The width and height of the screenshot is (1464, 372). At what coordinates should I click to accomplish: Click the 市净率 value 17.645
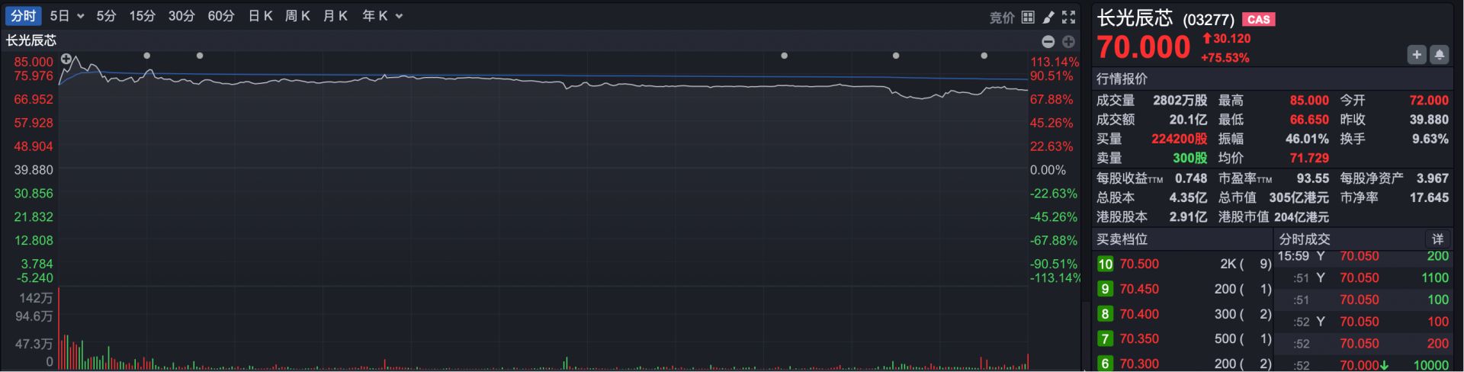pos(1429,197)
